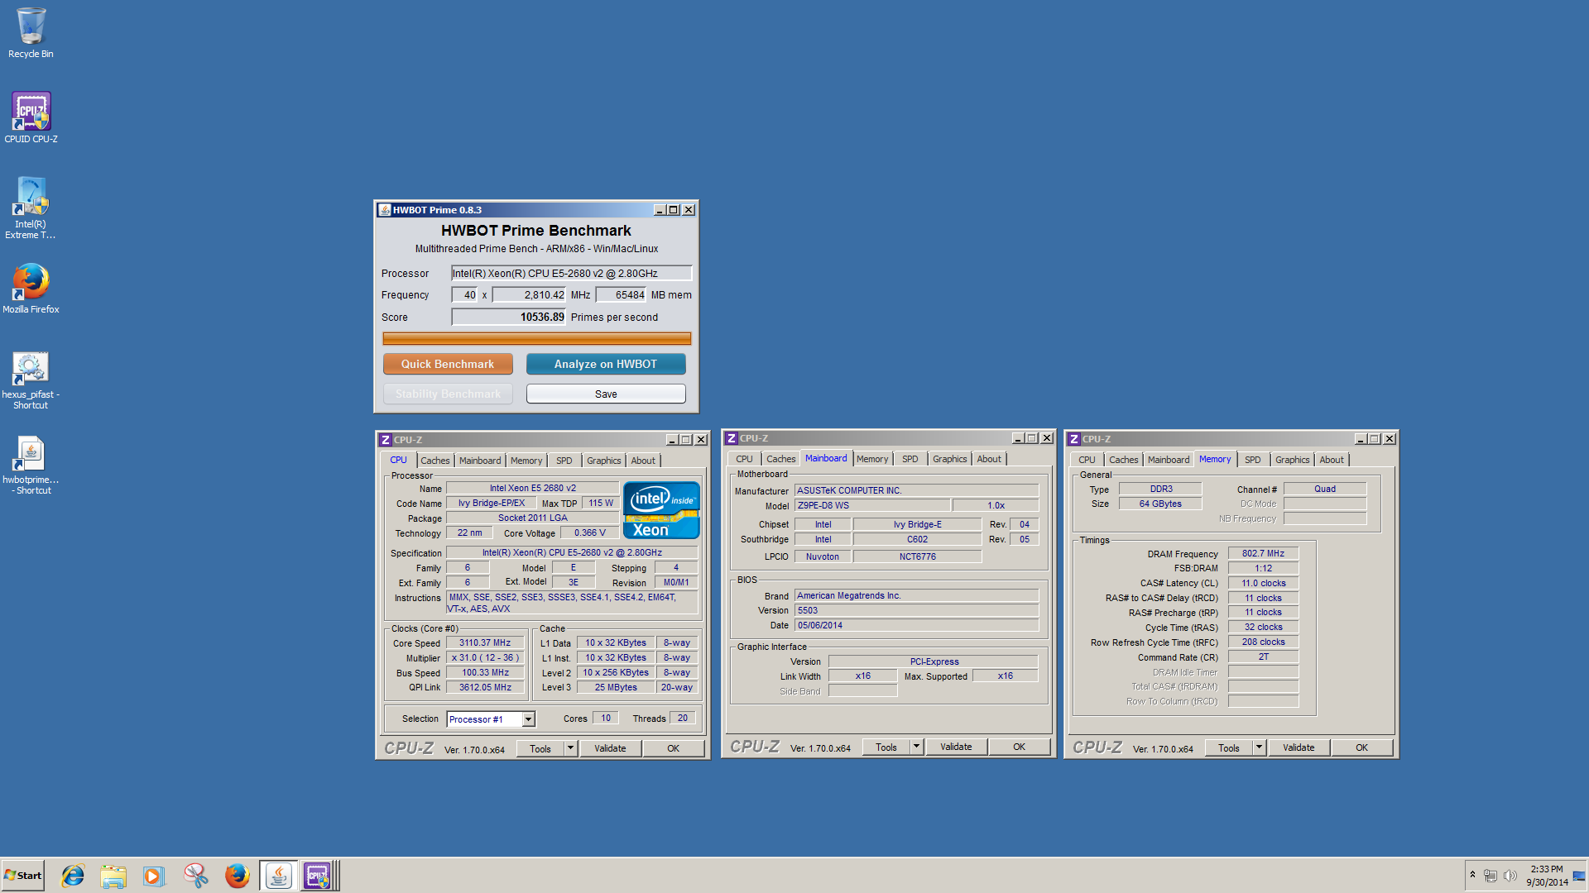Open Mainboard tab in first CPU-Z window
The image size is (1589, 893).
coord(480,461)
